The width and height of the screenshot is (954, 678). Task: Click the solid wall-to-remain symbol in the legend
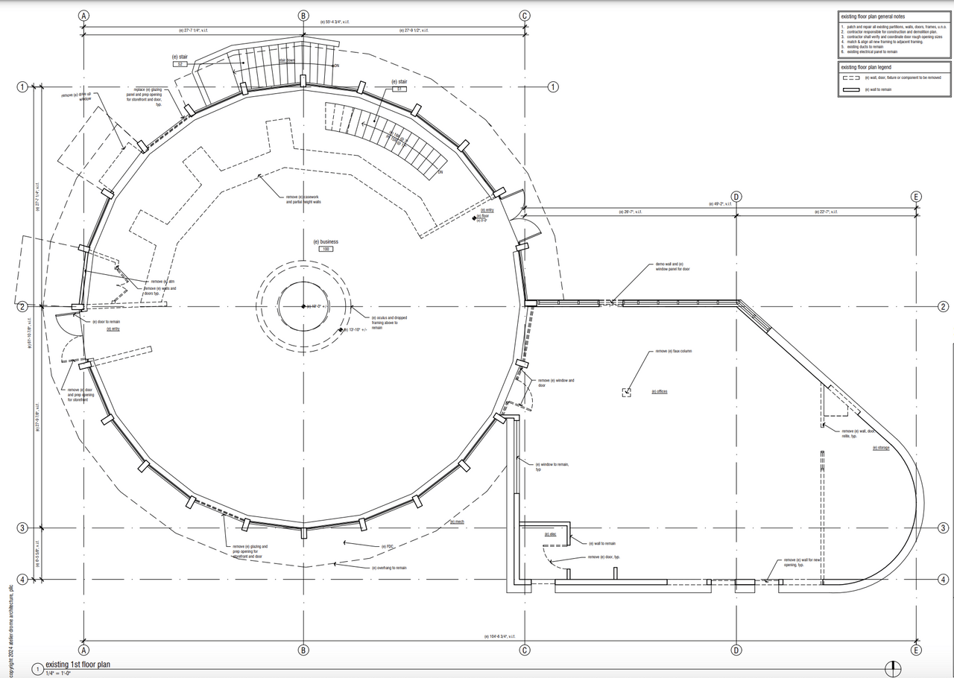[x=850, y=89]
